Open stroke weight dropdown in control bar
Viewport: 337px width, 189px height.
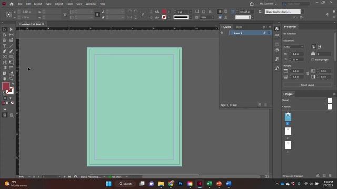point(190,12)
